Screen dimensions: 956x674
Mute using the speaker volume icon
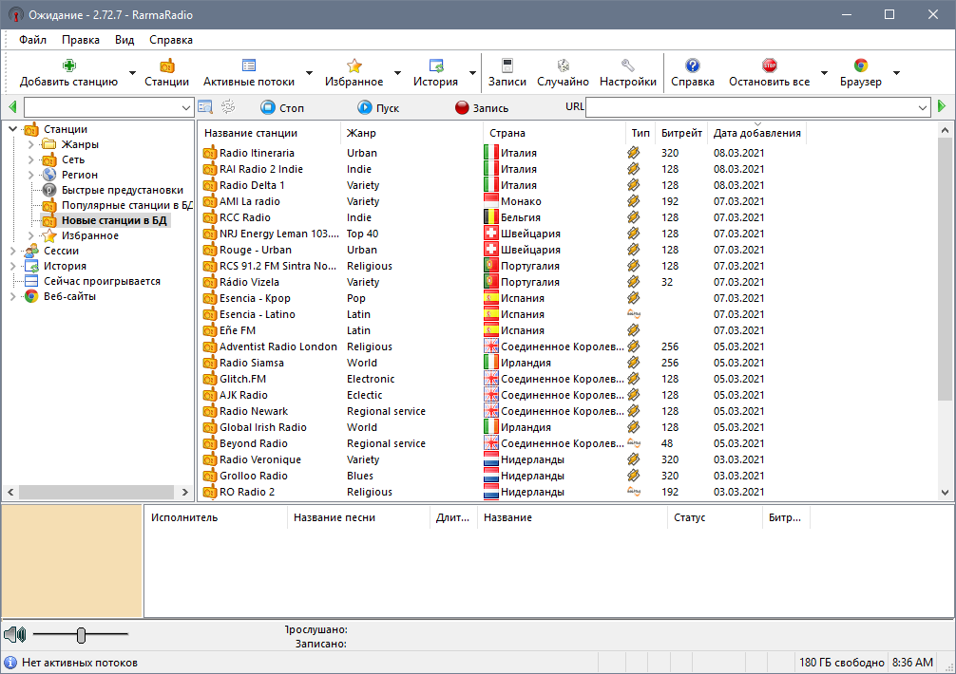pyautogui.click(x=14, y=634)
